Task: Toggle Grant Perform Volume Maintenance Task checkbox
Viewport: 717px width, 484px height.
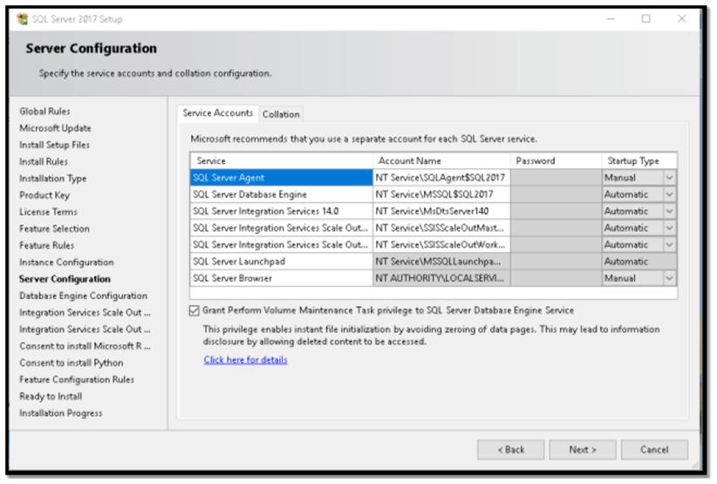Action: click(194, 310)
